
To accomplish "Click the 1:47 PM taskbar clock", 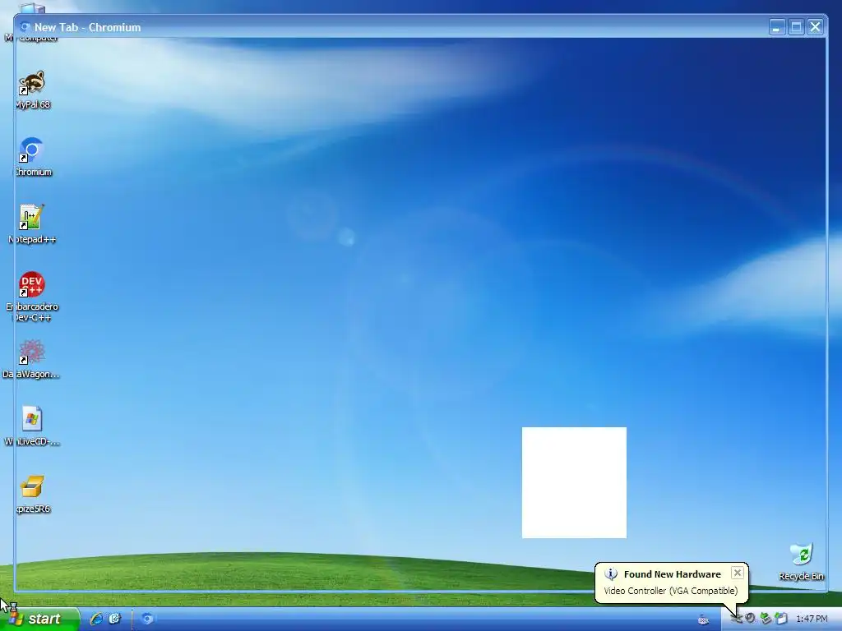I will (x=812, y=619).
